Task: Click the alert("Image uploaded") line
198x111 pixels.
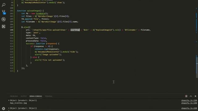Action: pyautogui.click(x=48, y=55)
